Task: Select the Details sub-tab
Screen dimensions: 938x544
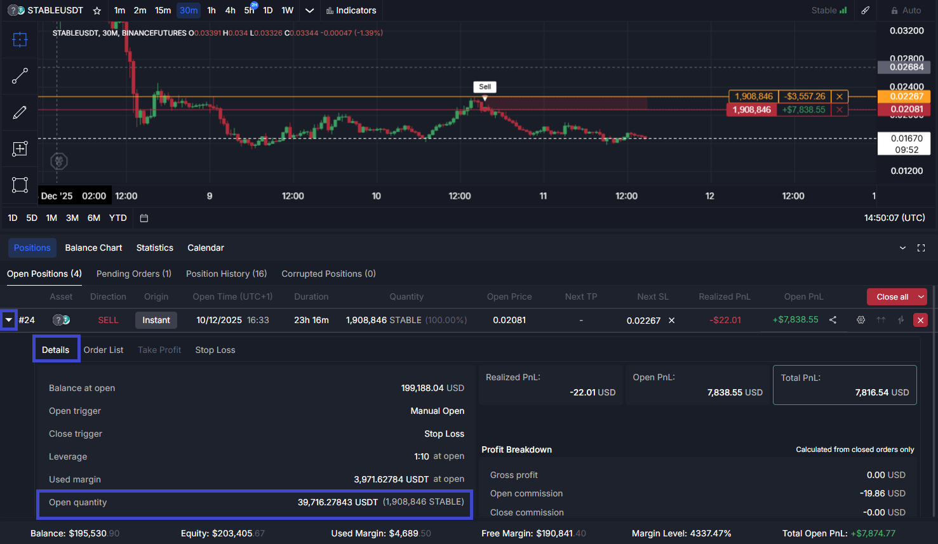Action: pyautogui.click(x=56, y=350)
